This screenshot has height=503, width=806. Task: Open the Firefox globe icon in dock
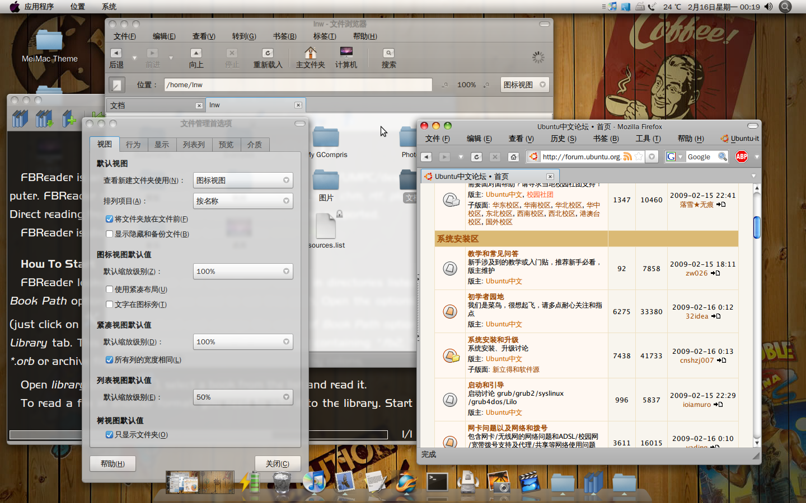coord(406,482)
